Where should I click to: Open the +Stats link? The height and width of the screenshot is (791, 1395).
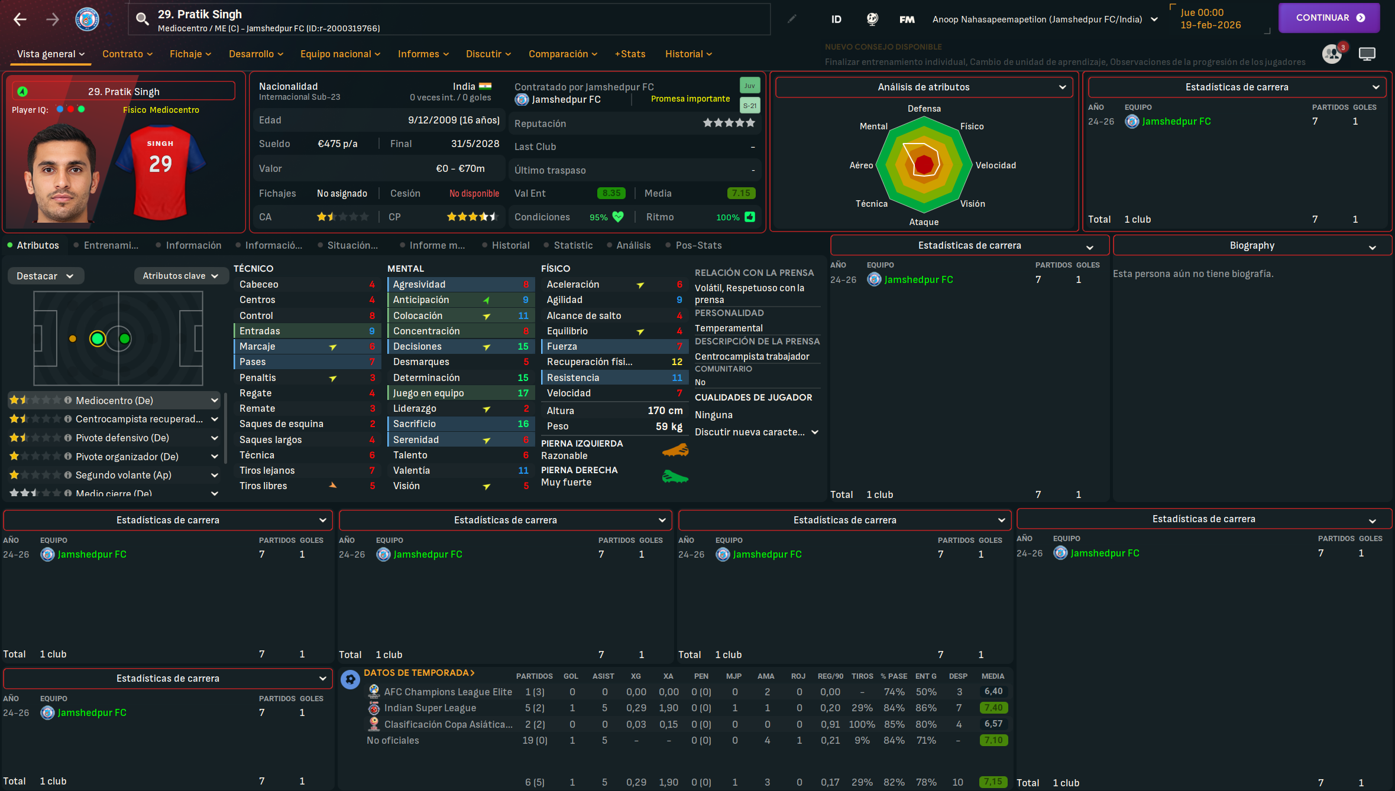tap(630, 54)
